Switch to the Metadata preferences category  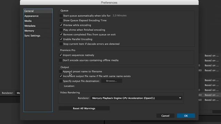coord(38,26)
